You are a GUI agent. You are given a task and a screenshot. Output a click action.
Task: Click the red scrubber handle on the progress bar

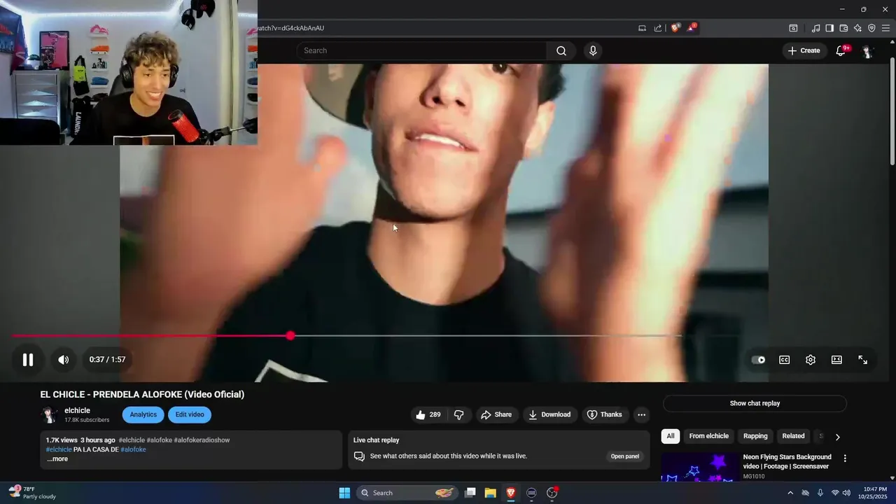290,336
